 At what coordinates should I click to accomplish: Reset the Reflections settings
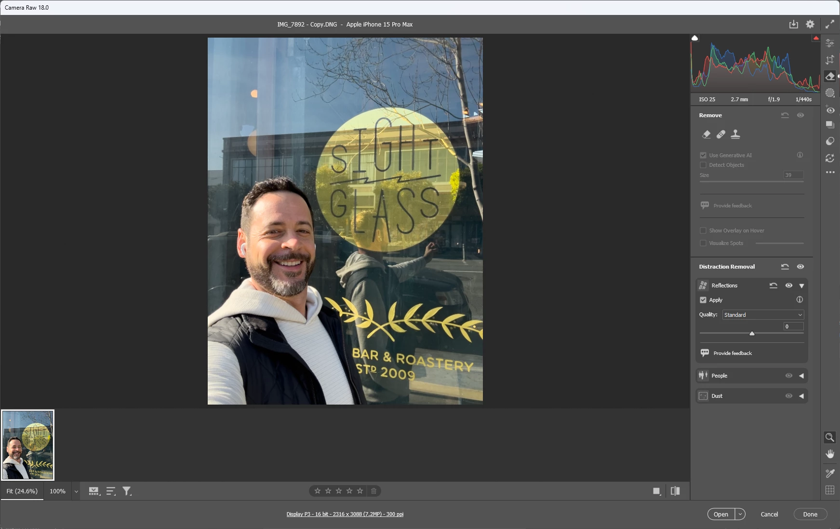coord(773,285)
